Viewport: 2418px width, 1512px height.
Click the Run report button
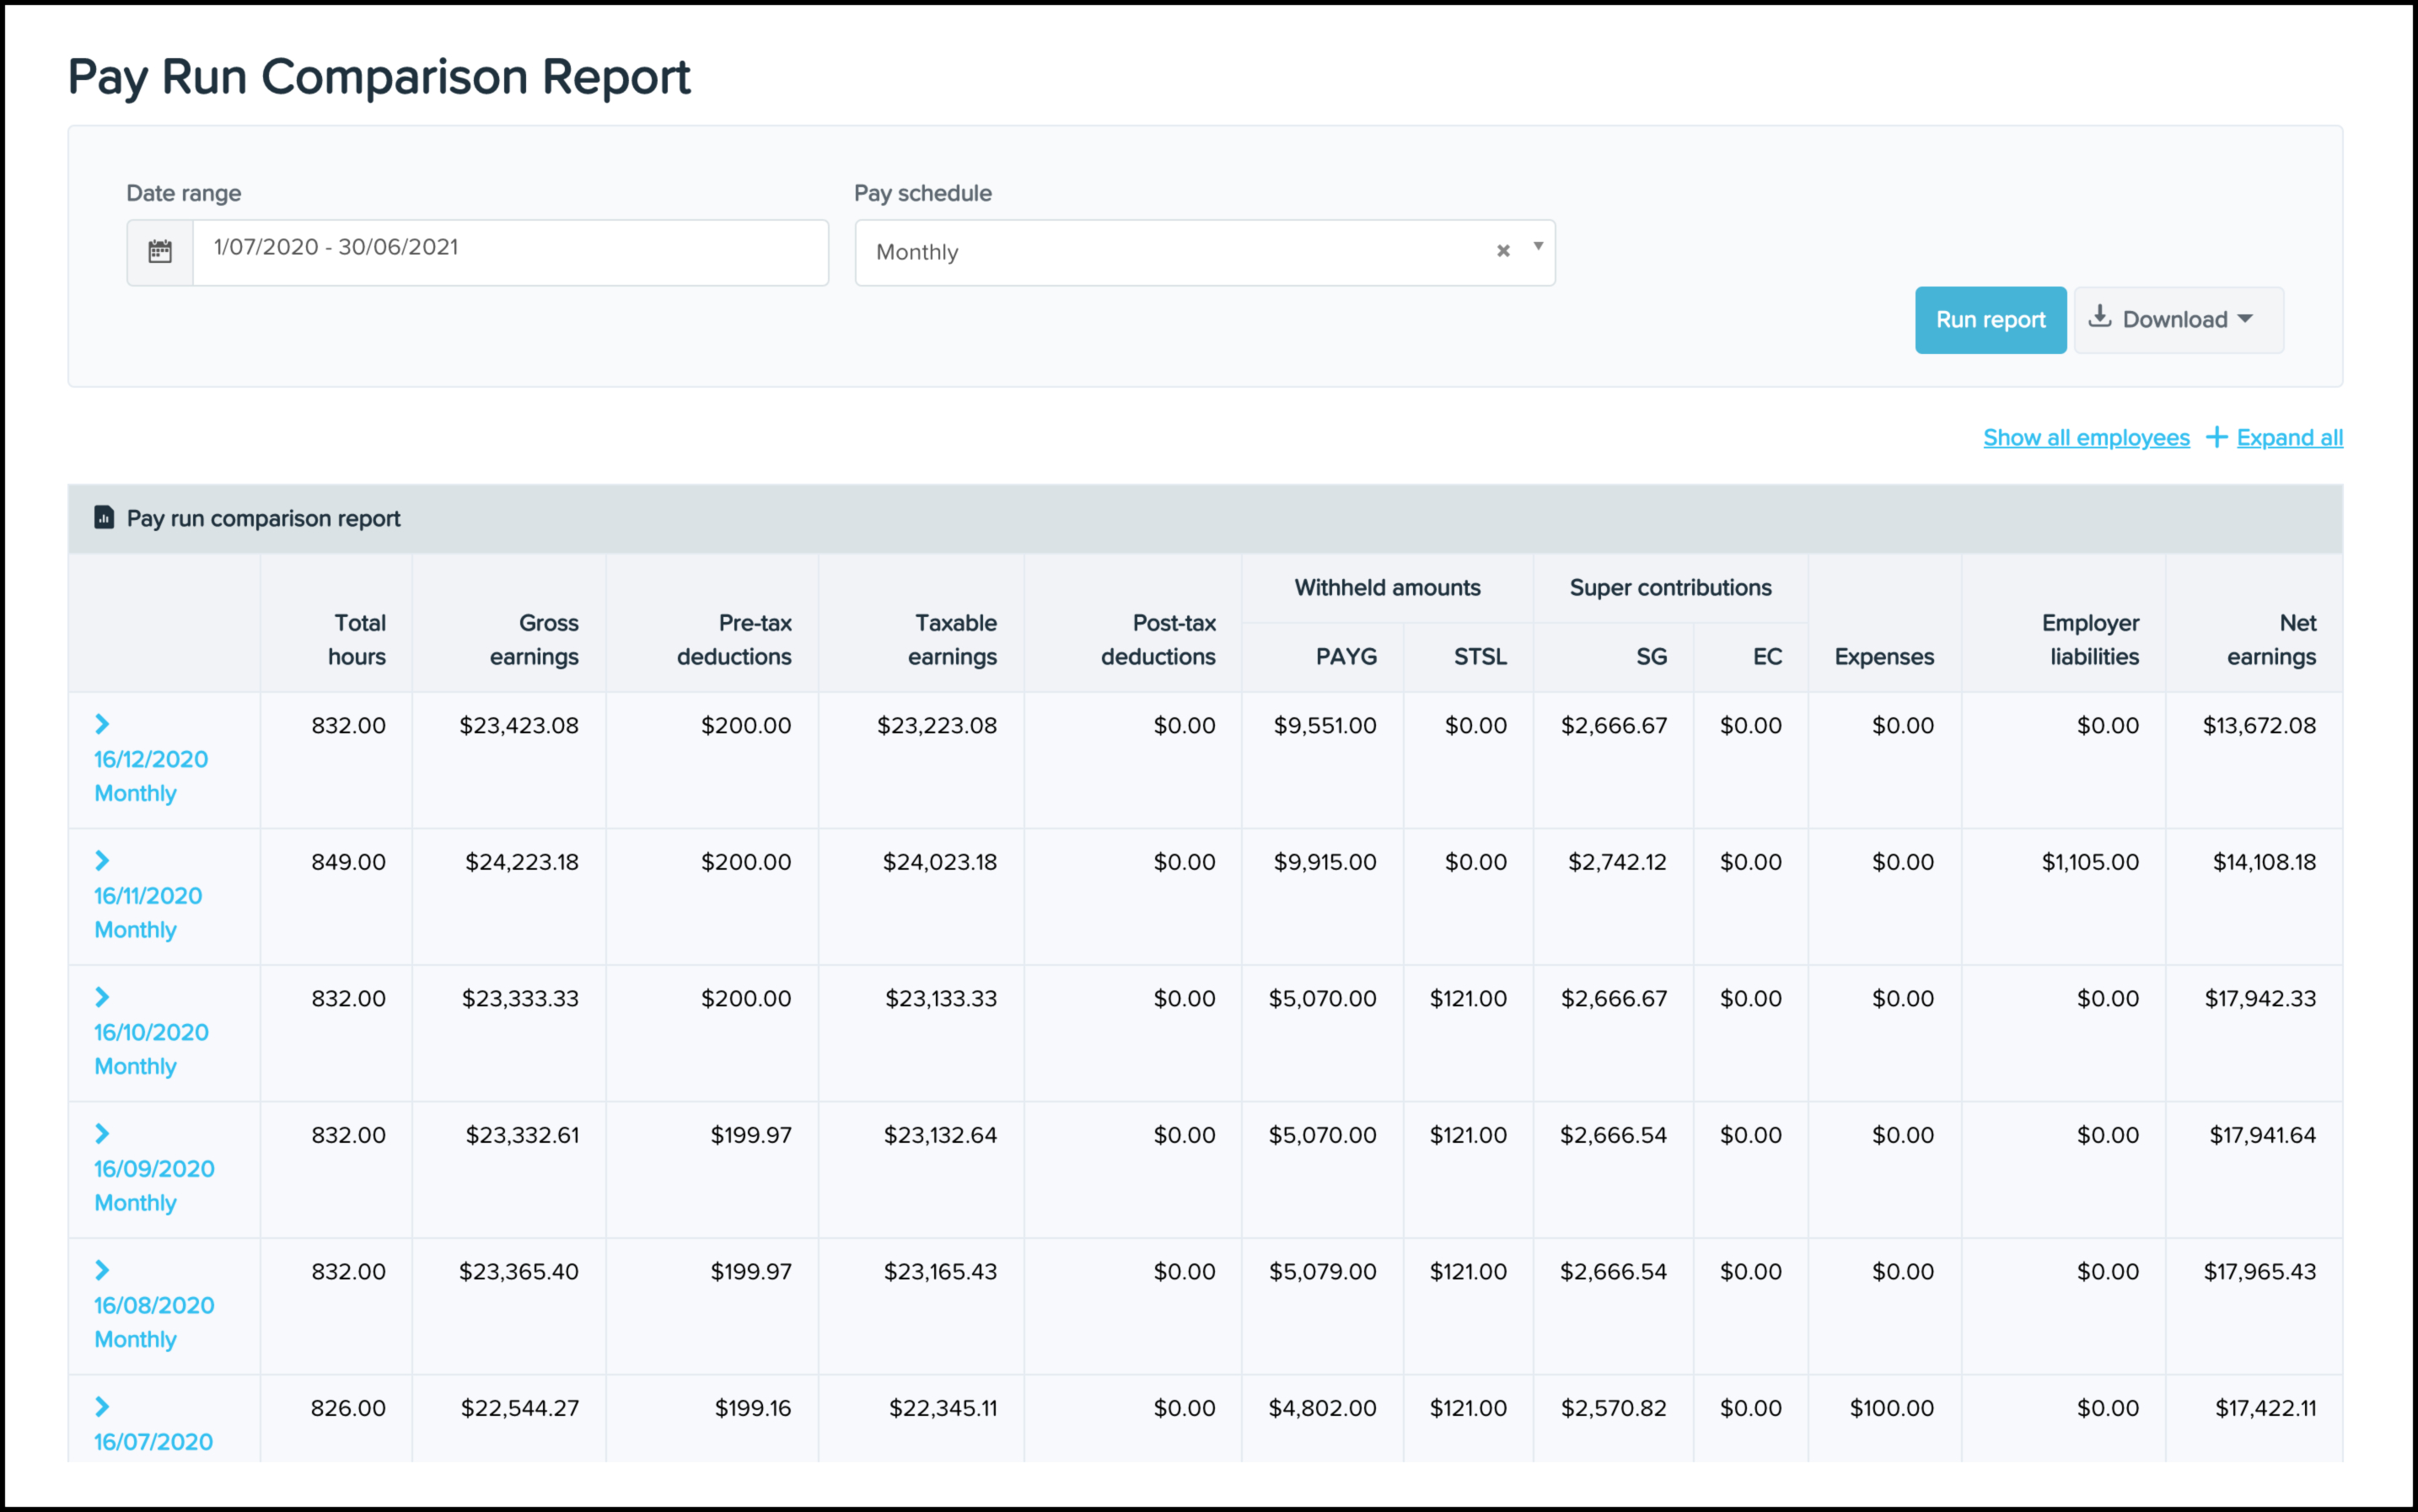[x=1990, y=320]
